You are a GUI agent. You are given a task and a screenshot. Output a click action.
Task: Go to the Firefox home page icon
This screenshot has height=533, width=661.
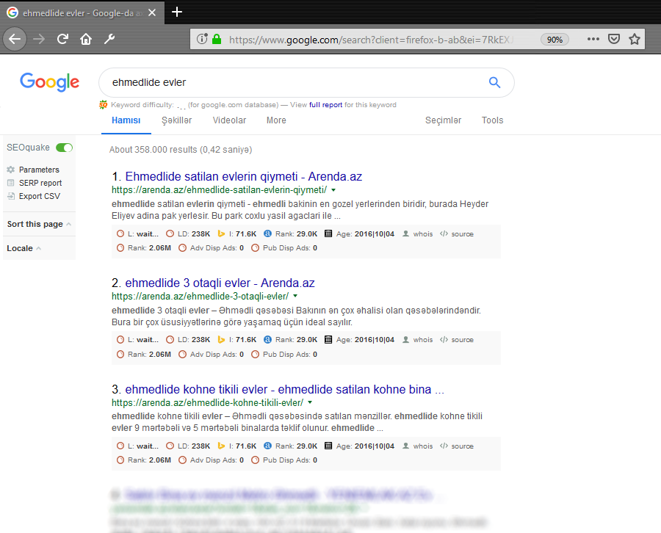pyautogui.click(x=86, y=39)
